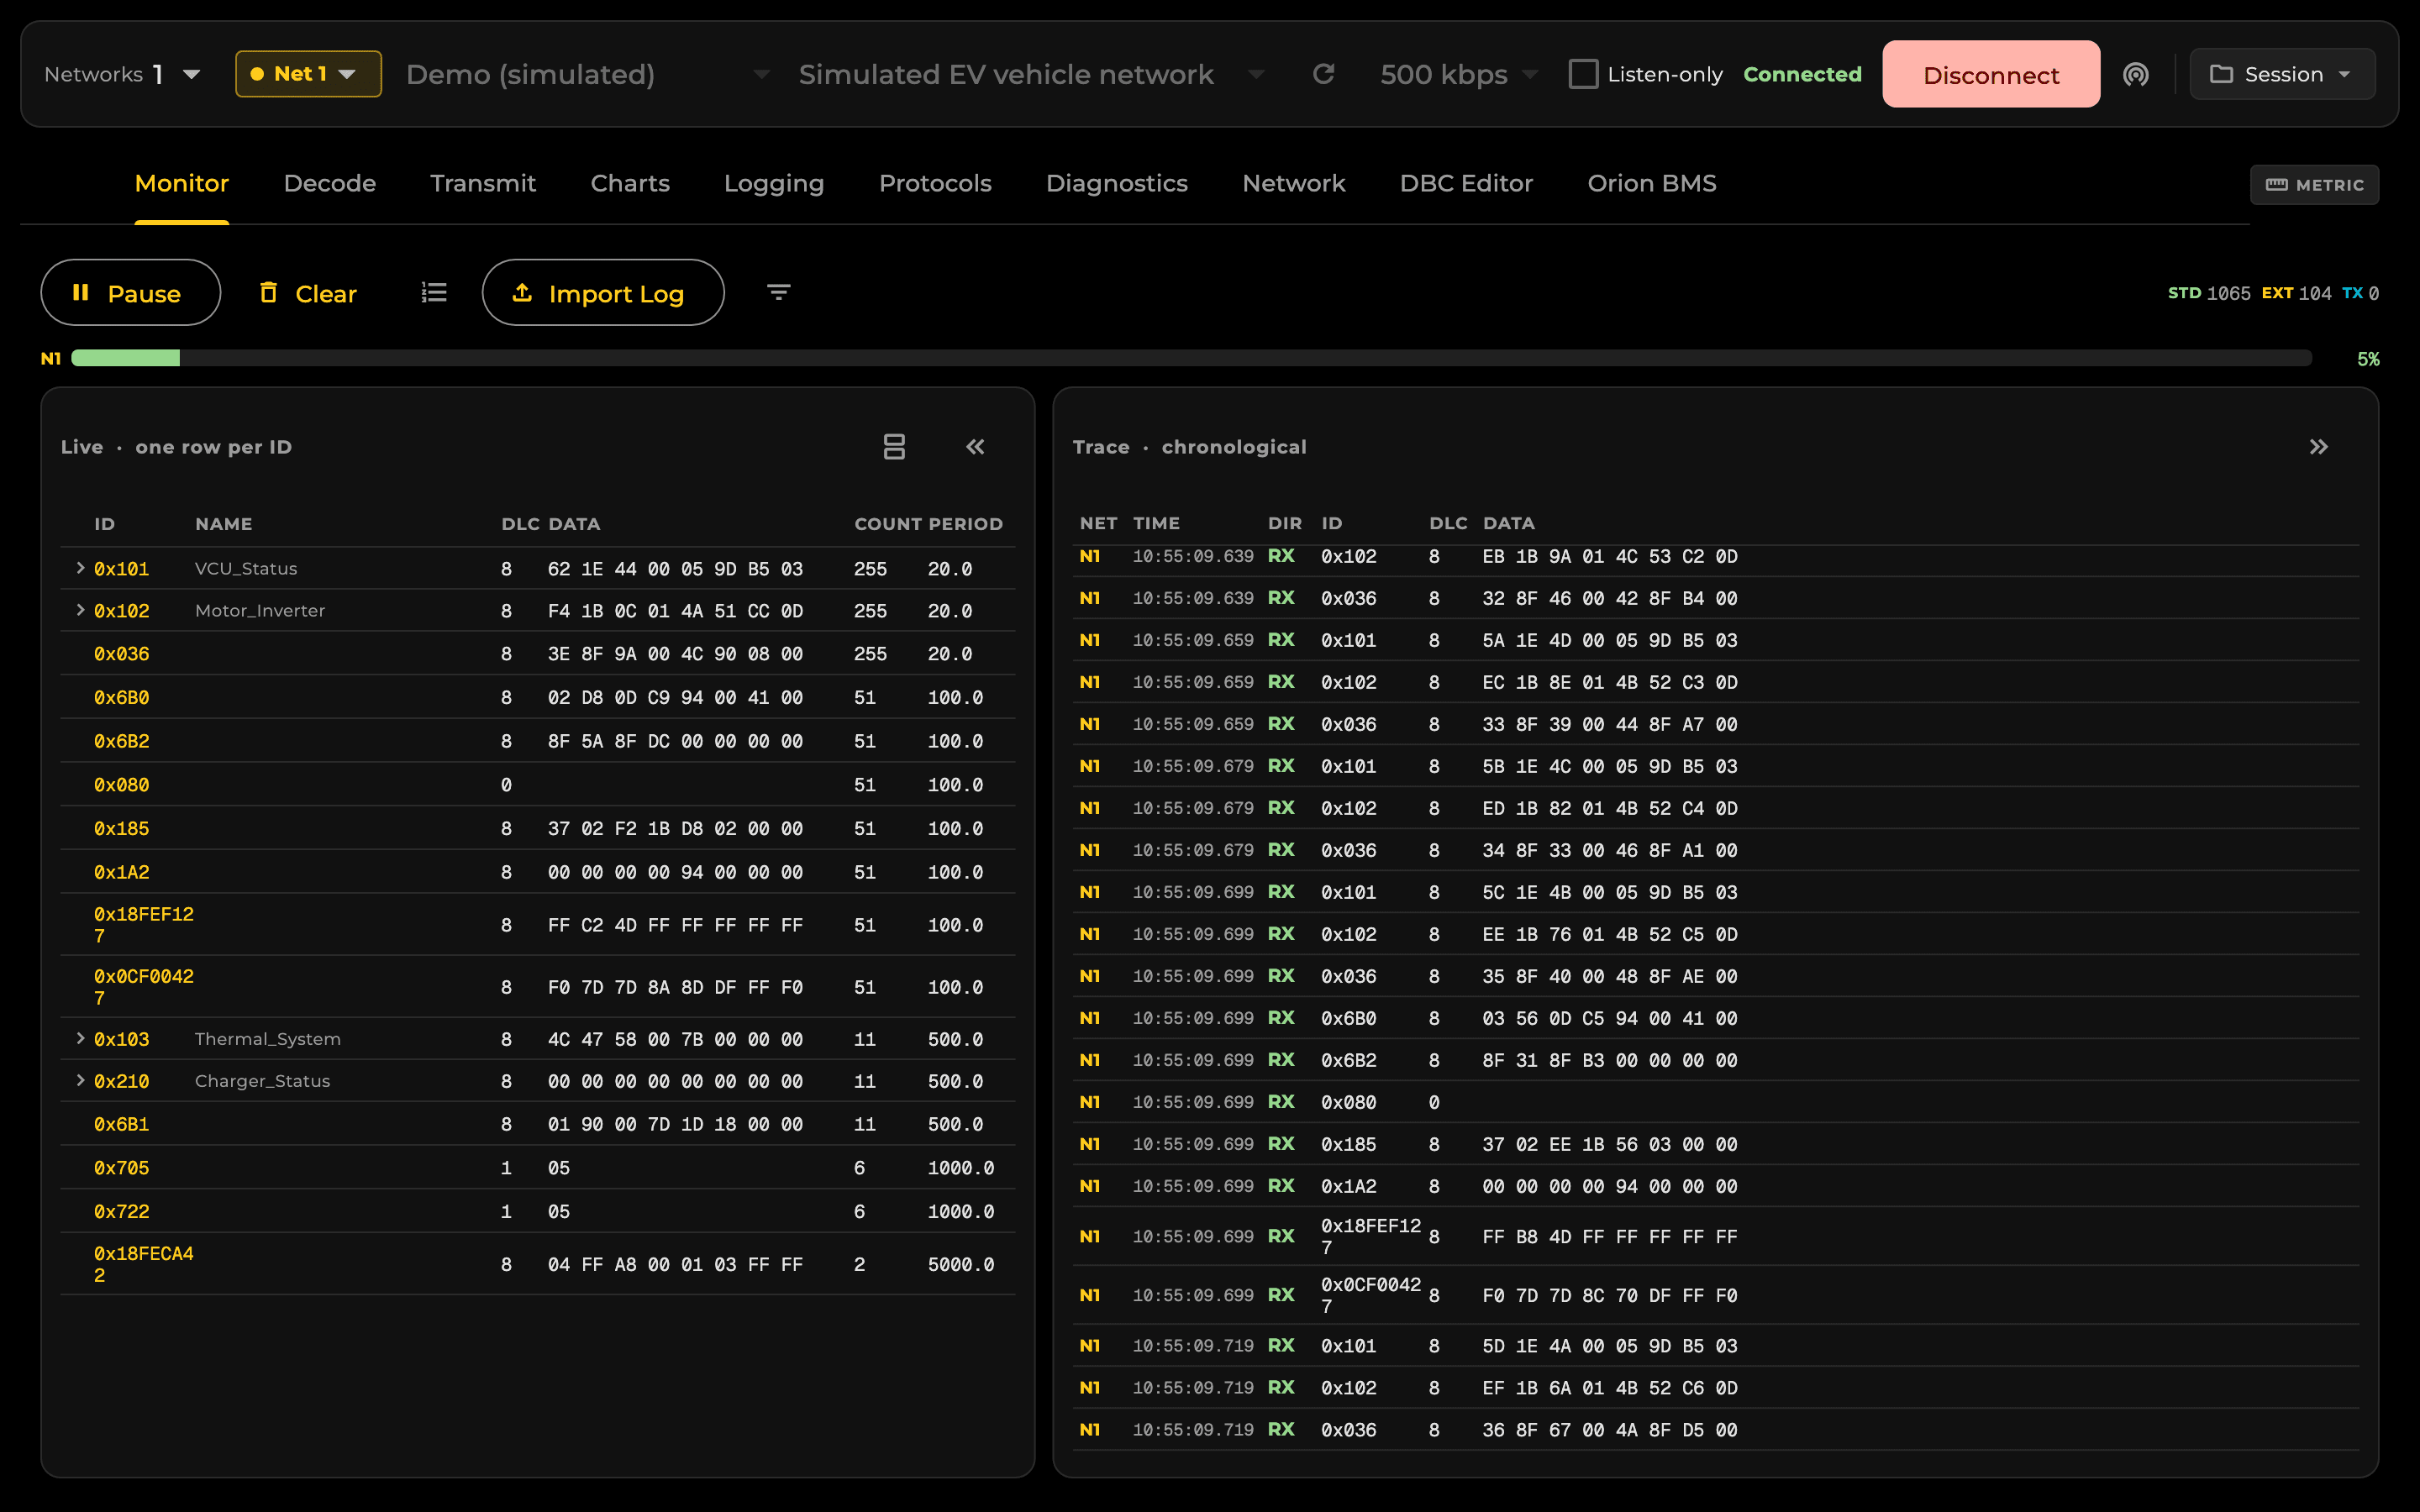Click the stacked rows layout icon
2420x1512 pixels.
point(894,446)
